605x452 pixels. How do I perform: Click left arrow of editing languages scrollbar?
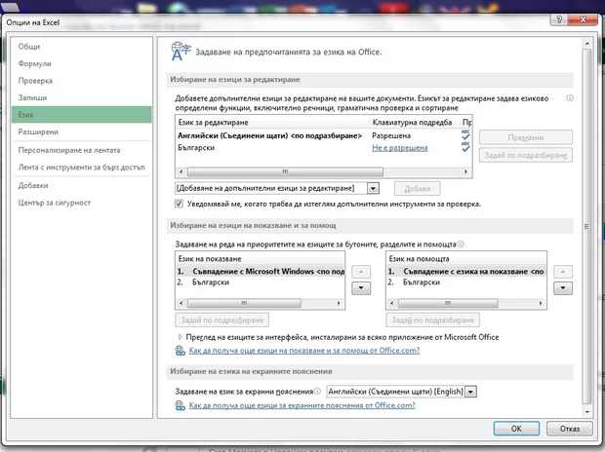point(181,171)
